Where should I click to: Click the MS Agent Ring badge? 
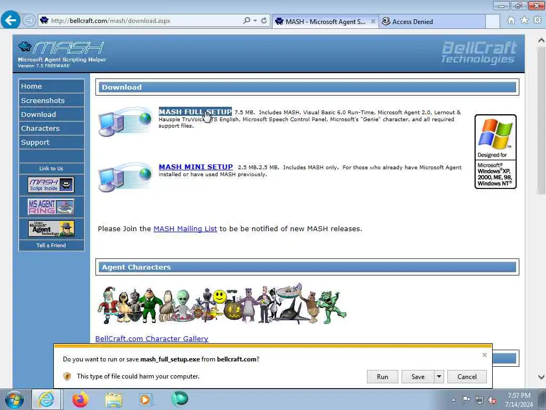click(51, 207)
